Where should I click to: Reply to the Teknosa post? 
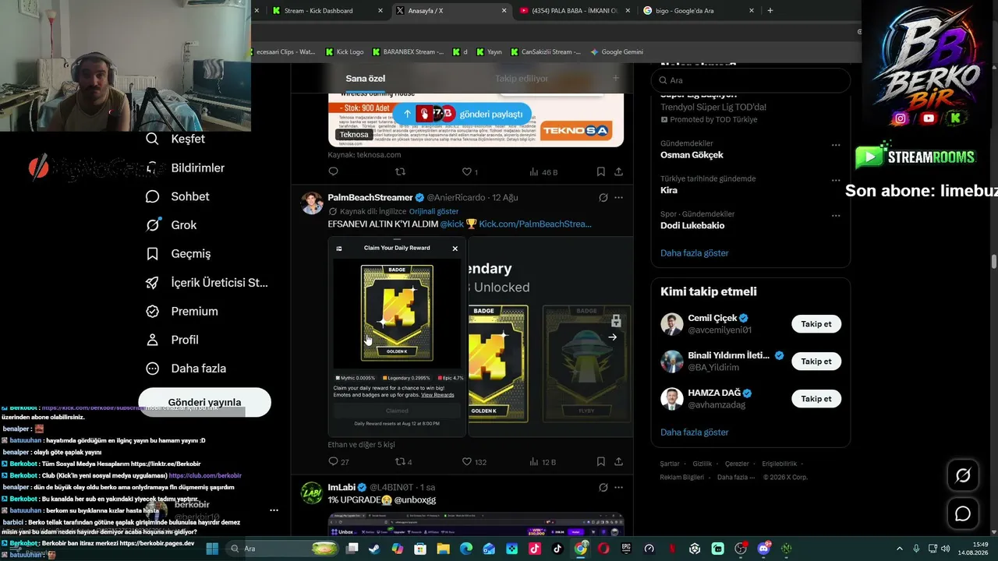tap(334, 171)
